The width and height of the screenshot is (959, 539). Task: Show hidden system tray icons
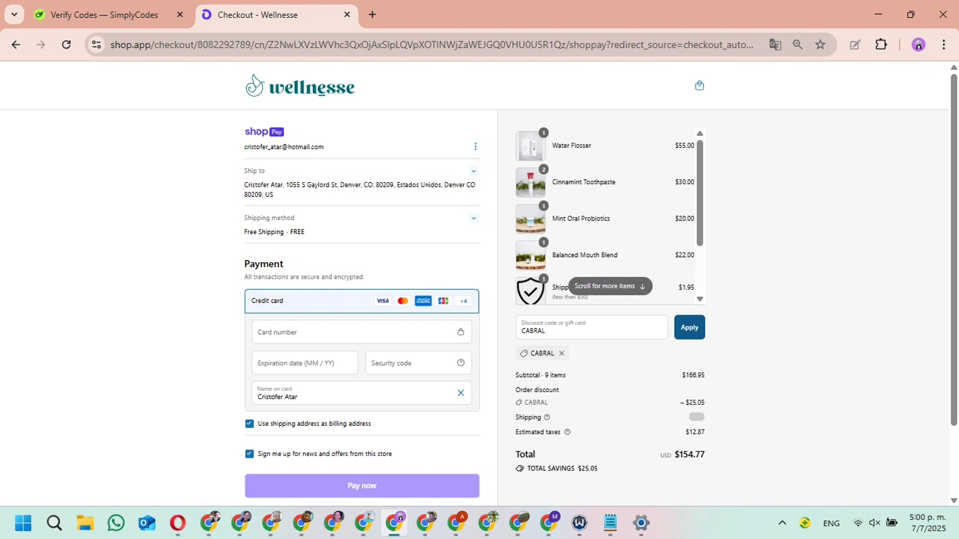pos(782,523)
